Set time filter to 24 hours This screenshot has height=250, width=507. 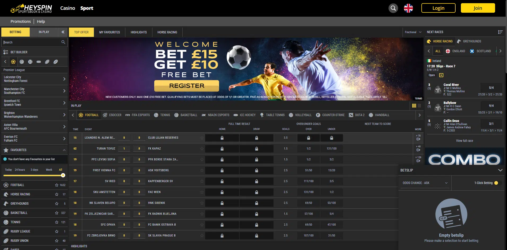(20, 170)
